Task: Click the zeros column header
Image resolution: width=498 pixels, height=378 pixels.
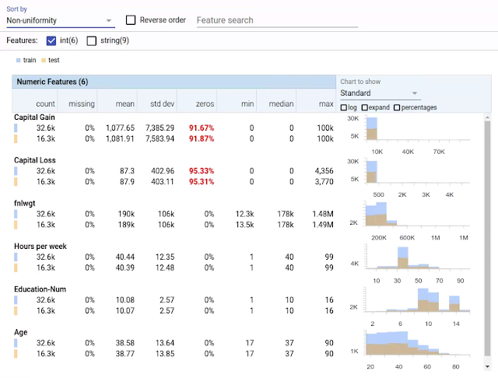Action: coord(205,103)
